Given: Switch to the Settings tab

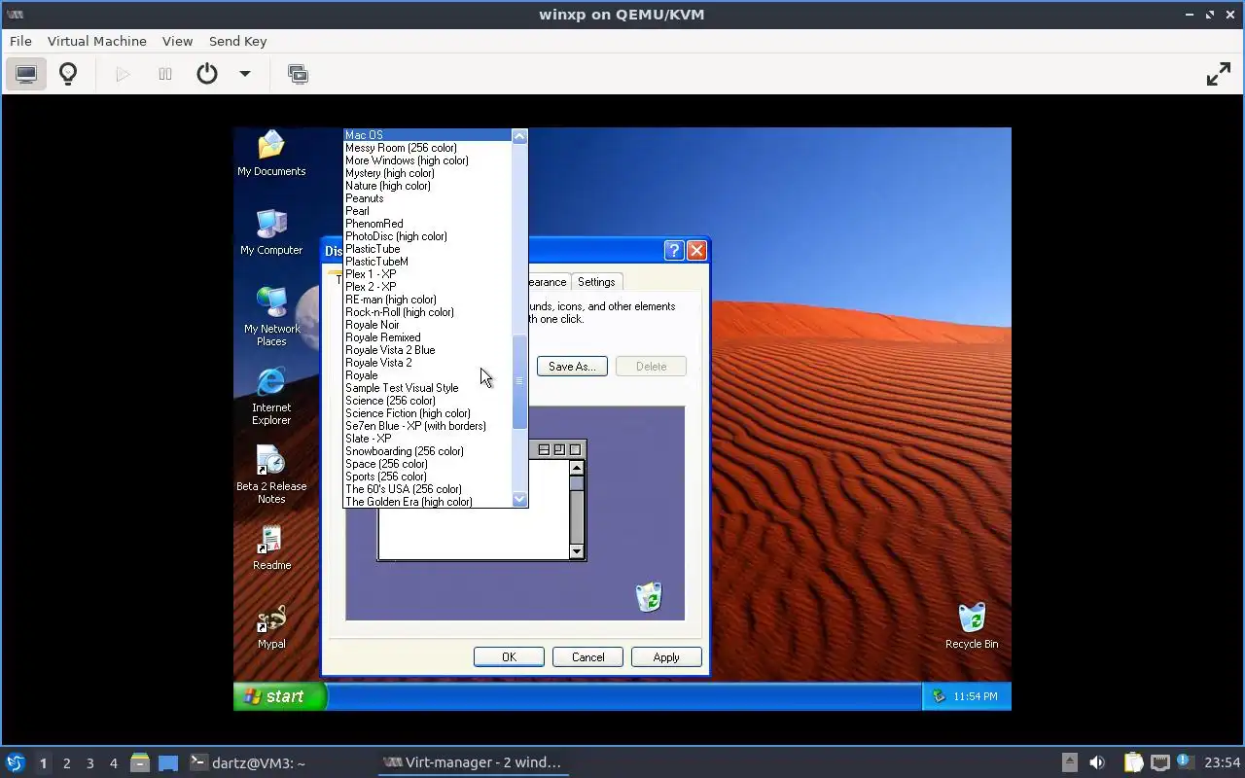Looking at the screenshot, I should 596,282.
